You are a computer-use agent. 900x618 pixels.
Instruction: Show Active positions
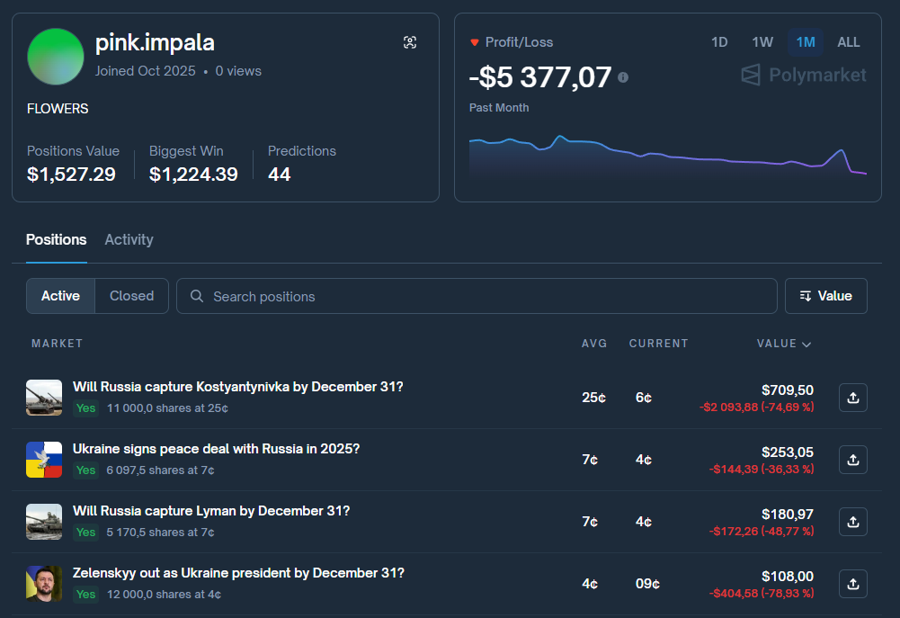60,296
